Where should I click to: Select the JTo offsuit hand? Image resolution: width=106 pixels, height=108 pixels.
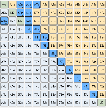[x=28, y=37]
